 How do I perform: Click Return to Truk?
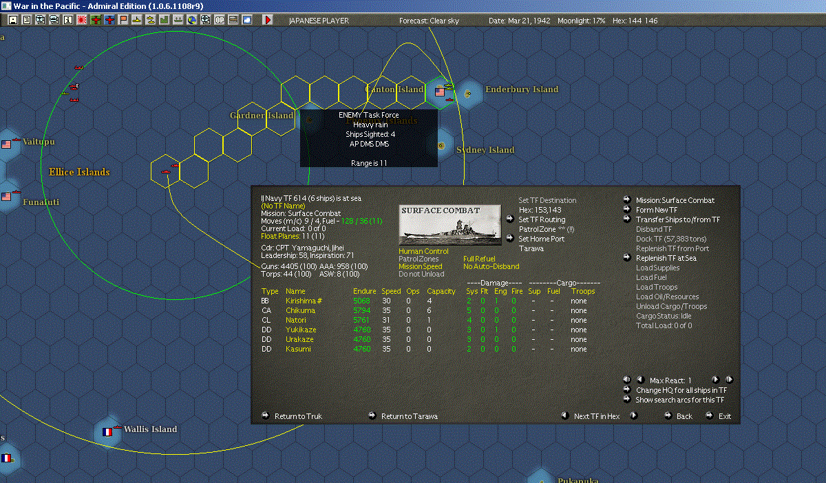click(x=298, y=416)
